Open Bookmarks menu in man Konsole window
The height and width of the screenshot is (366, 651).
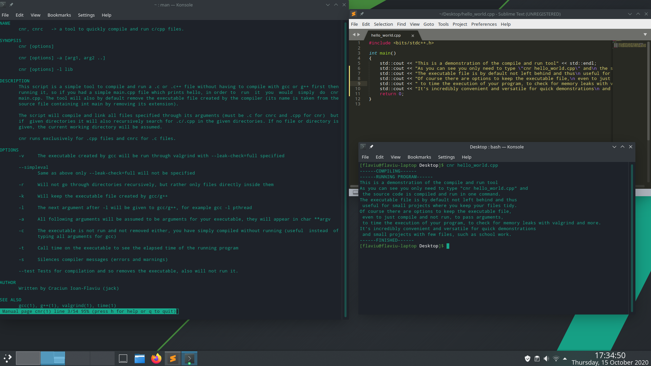tap(59, 15)
